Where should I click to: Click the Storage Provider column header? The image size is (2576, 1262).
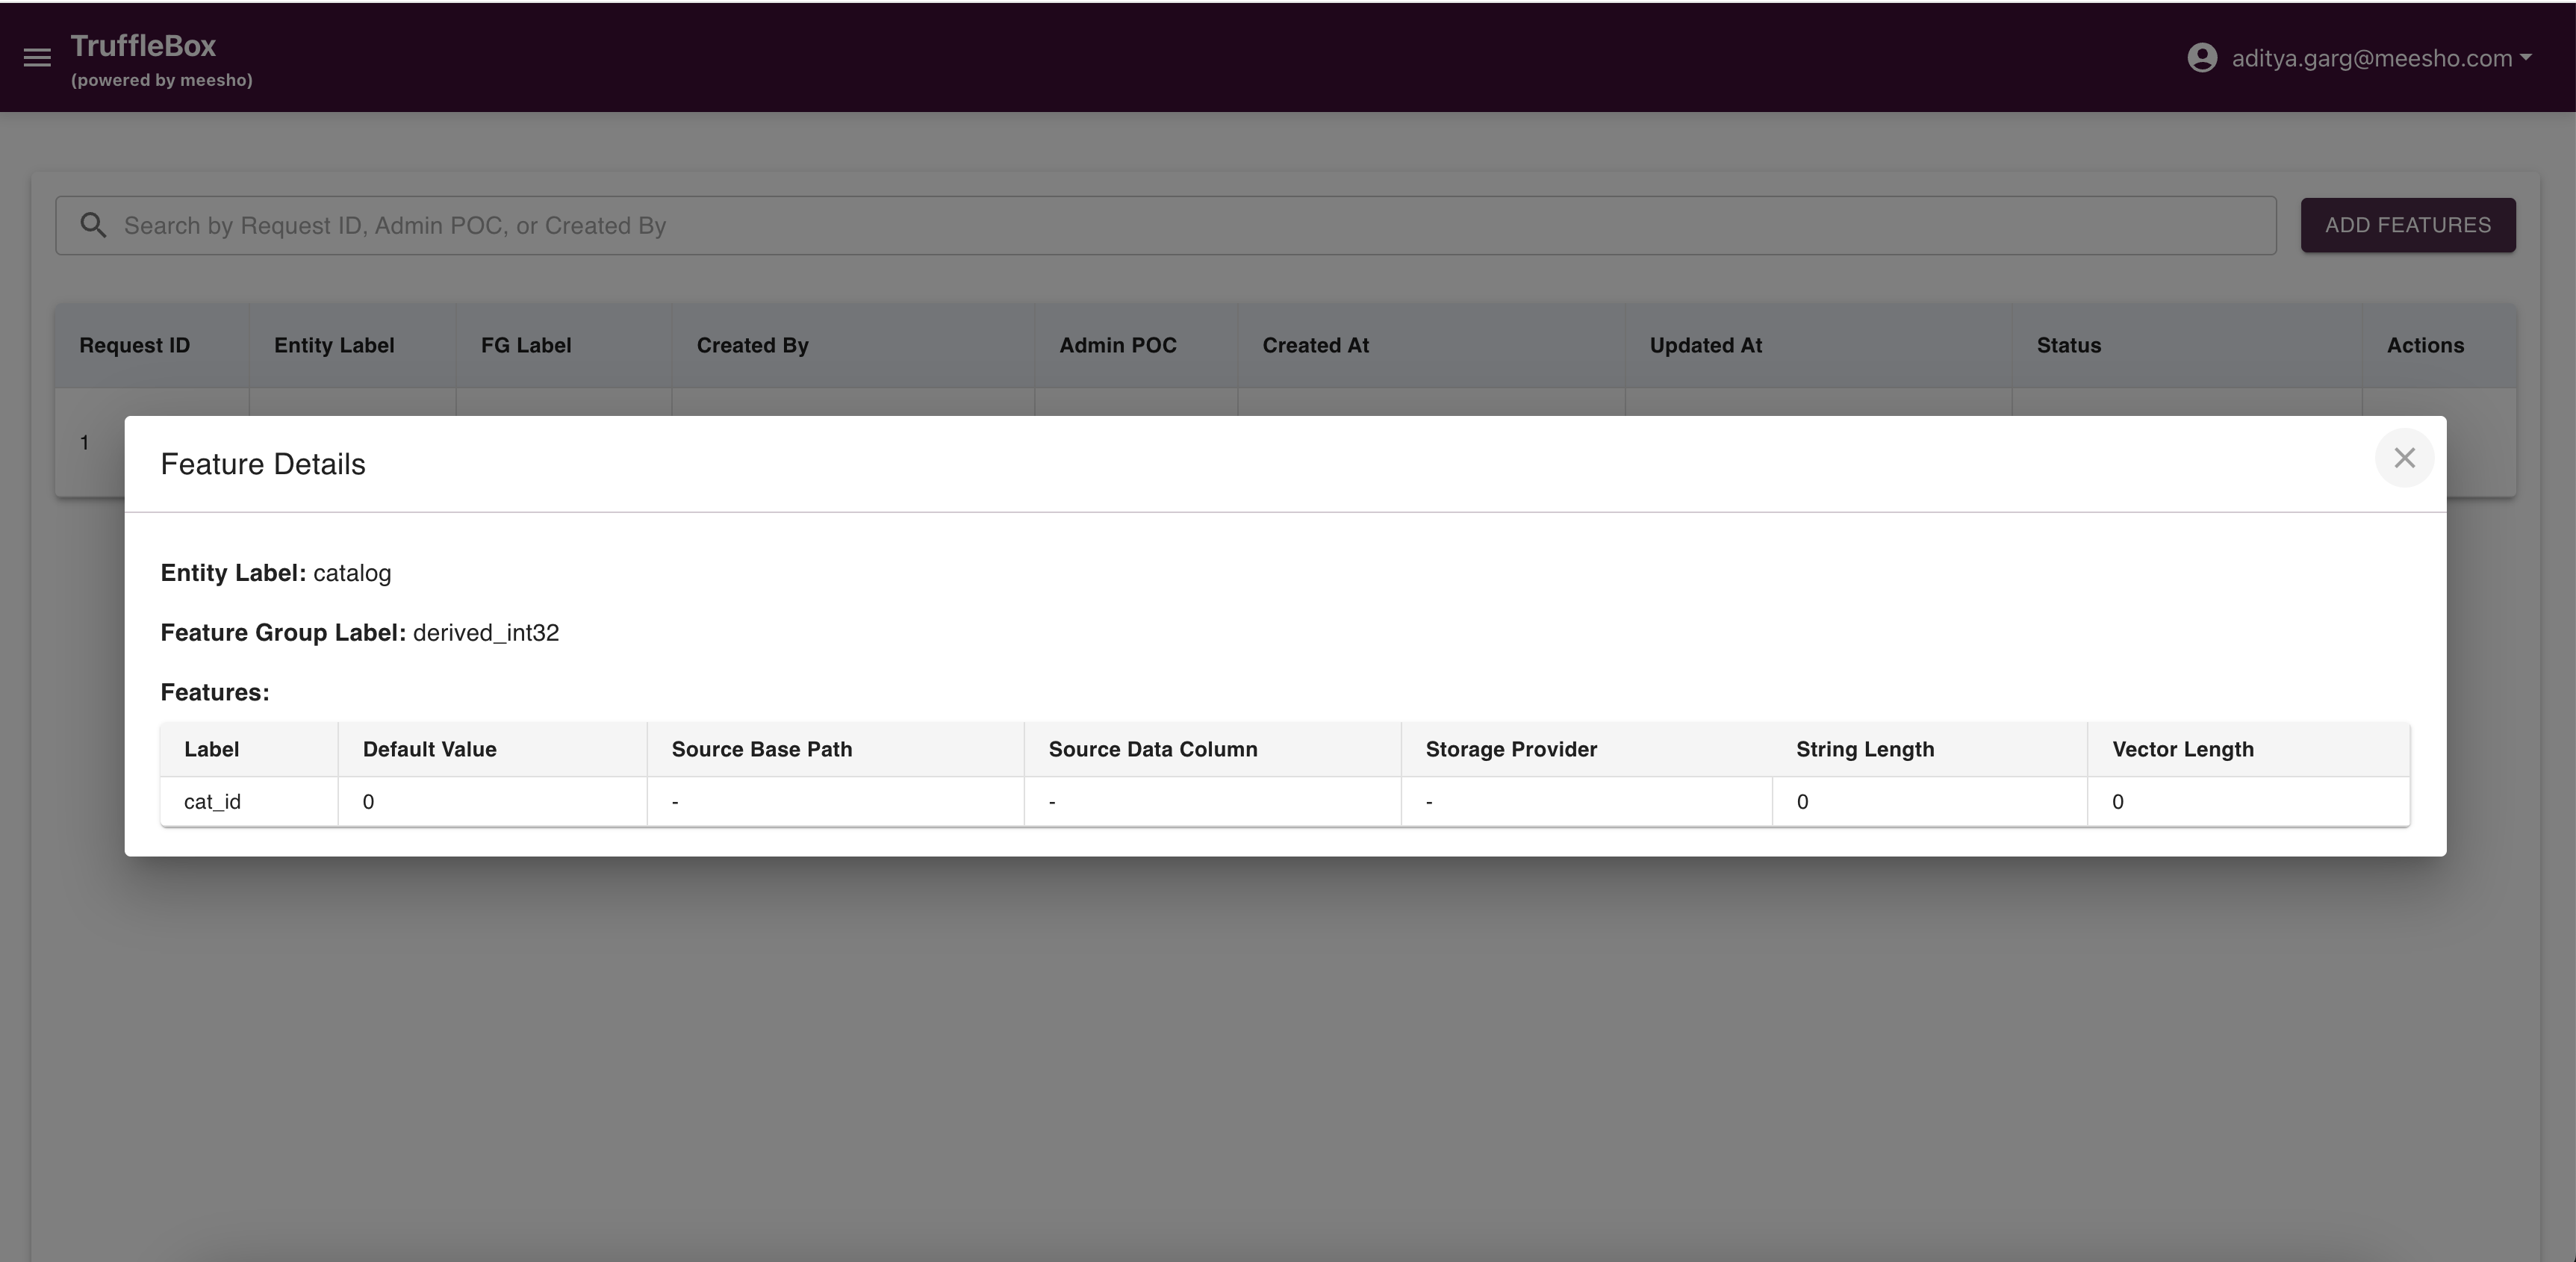pyautogui.click(x=1511, y=749)
